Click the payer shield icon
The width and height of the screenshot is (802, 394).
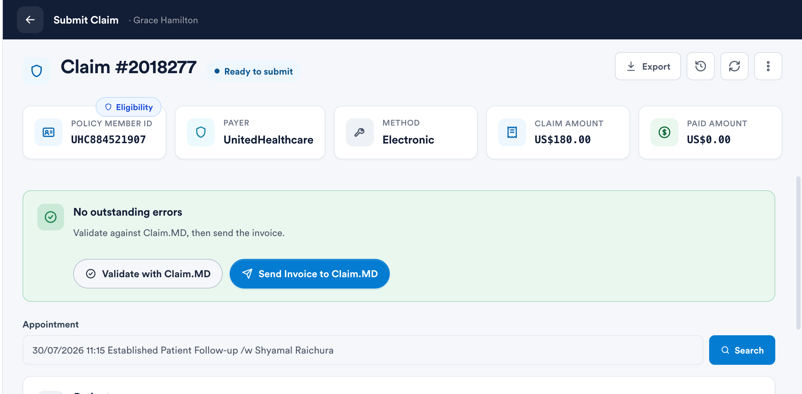201,132
